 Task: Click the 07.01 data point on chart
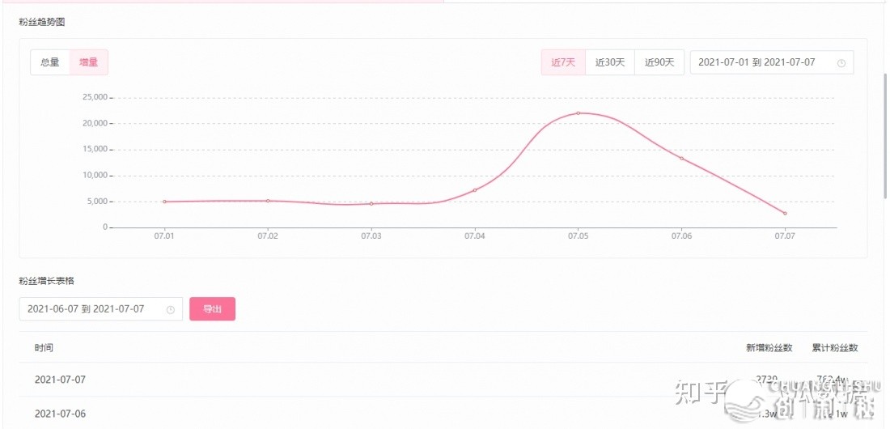tap(164, 202)
